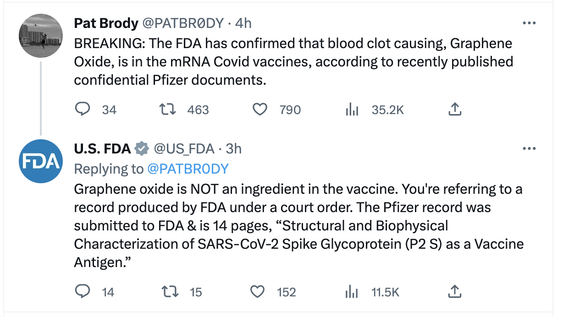Viewport: 563px width, 317px height.
Task: Click the FDA verified badge
Action: [x=141, y=148]
